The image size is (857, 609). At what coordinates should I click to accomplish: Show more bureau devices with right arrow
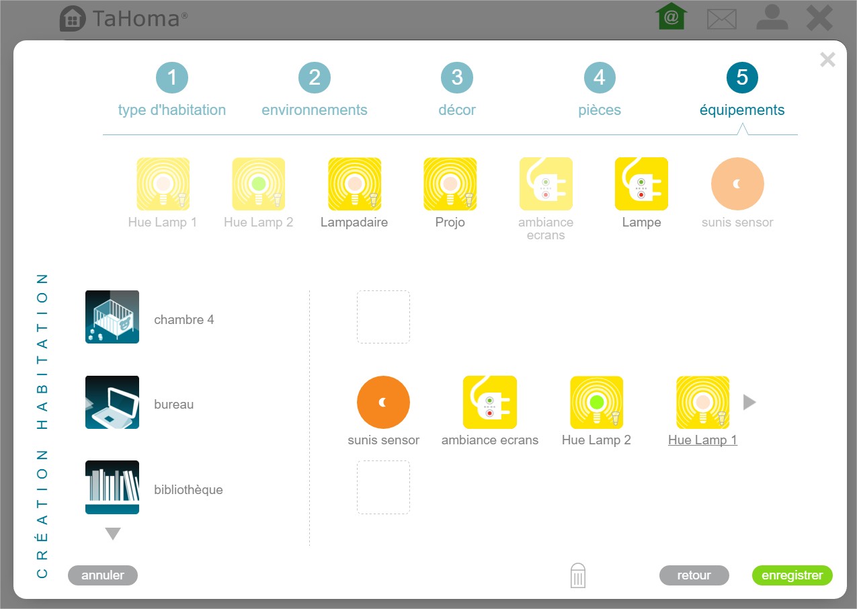point(749,402)
